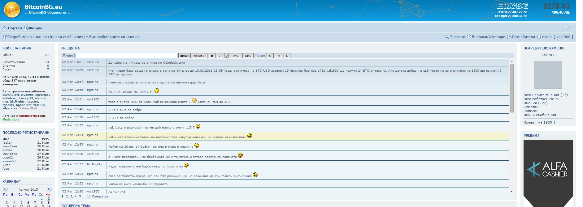The height and width of the screenshot is (207, 583).
Task: Open newly registered user jocker
Action: point(7,143)
